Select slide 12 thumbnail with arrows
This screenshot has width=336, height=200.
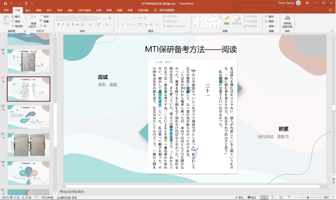point(28,117)
